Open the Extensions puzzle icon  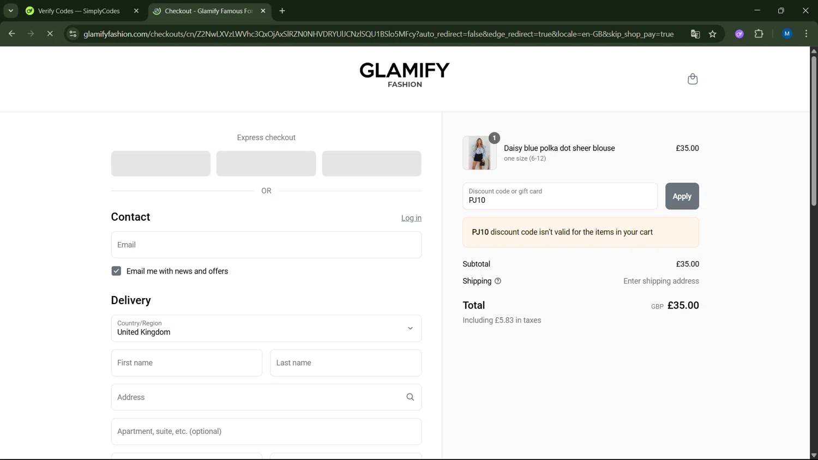[759, 34]
